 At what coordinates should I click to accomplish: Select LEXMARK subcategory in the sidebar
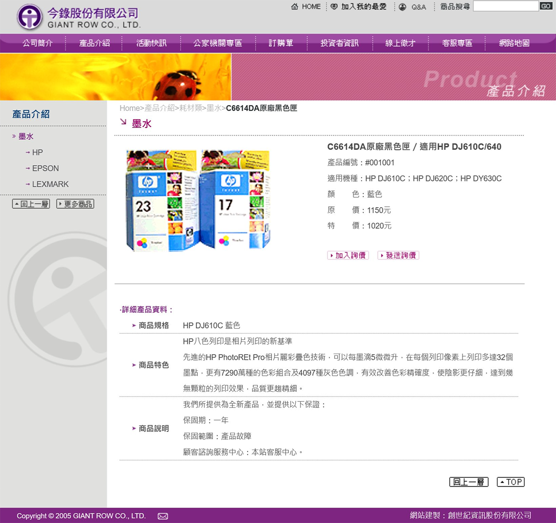click(x=50, y=184)
